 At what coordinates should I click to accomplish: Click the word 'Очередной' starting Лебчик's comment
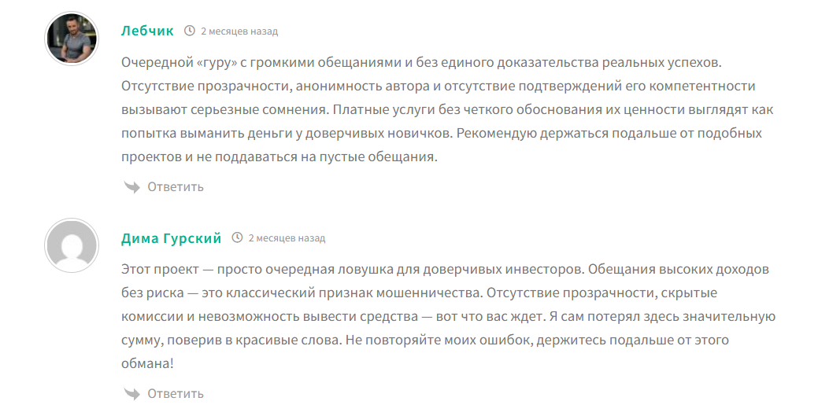point(150,63)
